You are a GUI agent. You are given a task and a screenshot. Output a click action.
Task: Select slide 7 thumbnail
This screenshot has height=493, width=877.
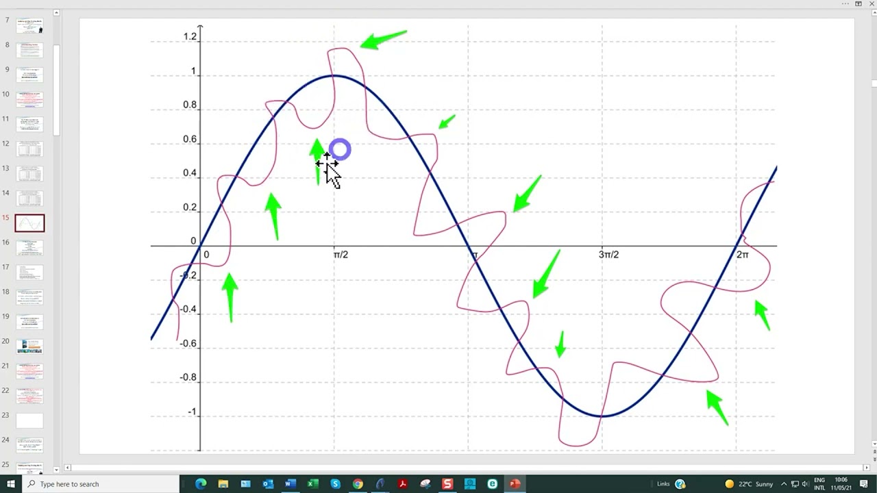coord(29,25)
